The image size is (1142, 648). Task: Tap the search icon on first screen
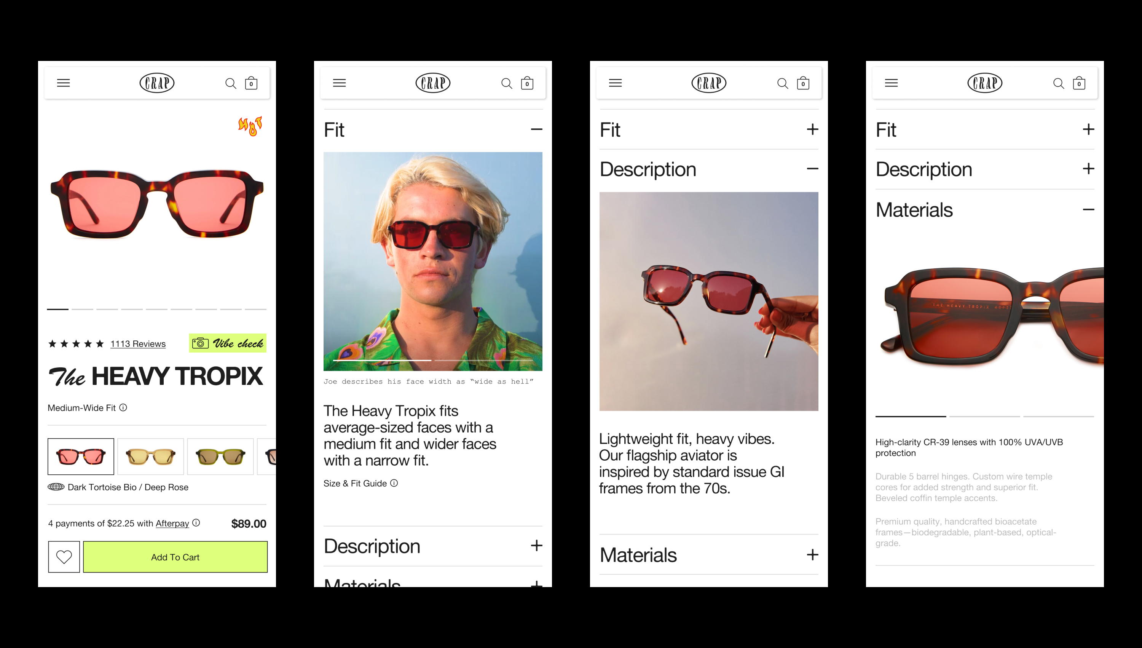coord(230,83)
